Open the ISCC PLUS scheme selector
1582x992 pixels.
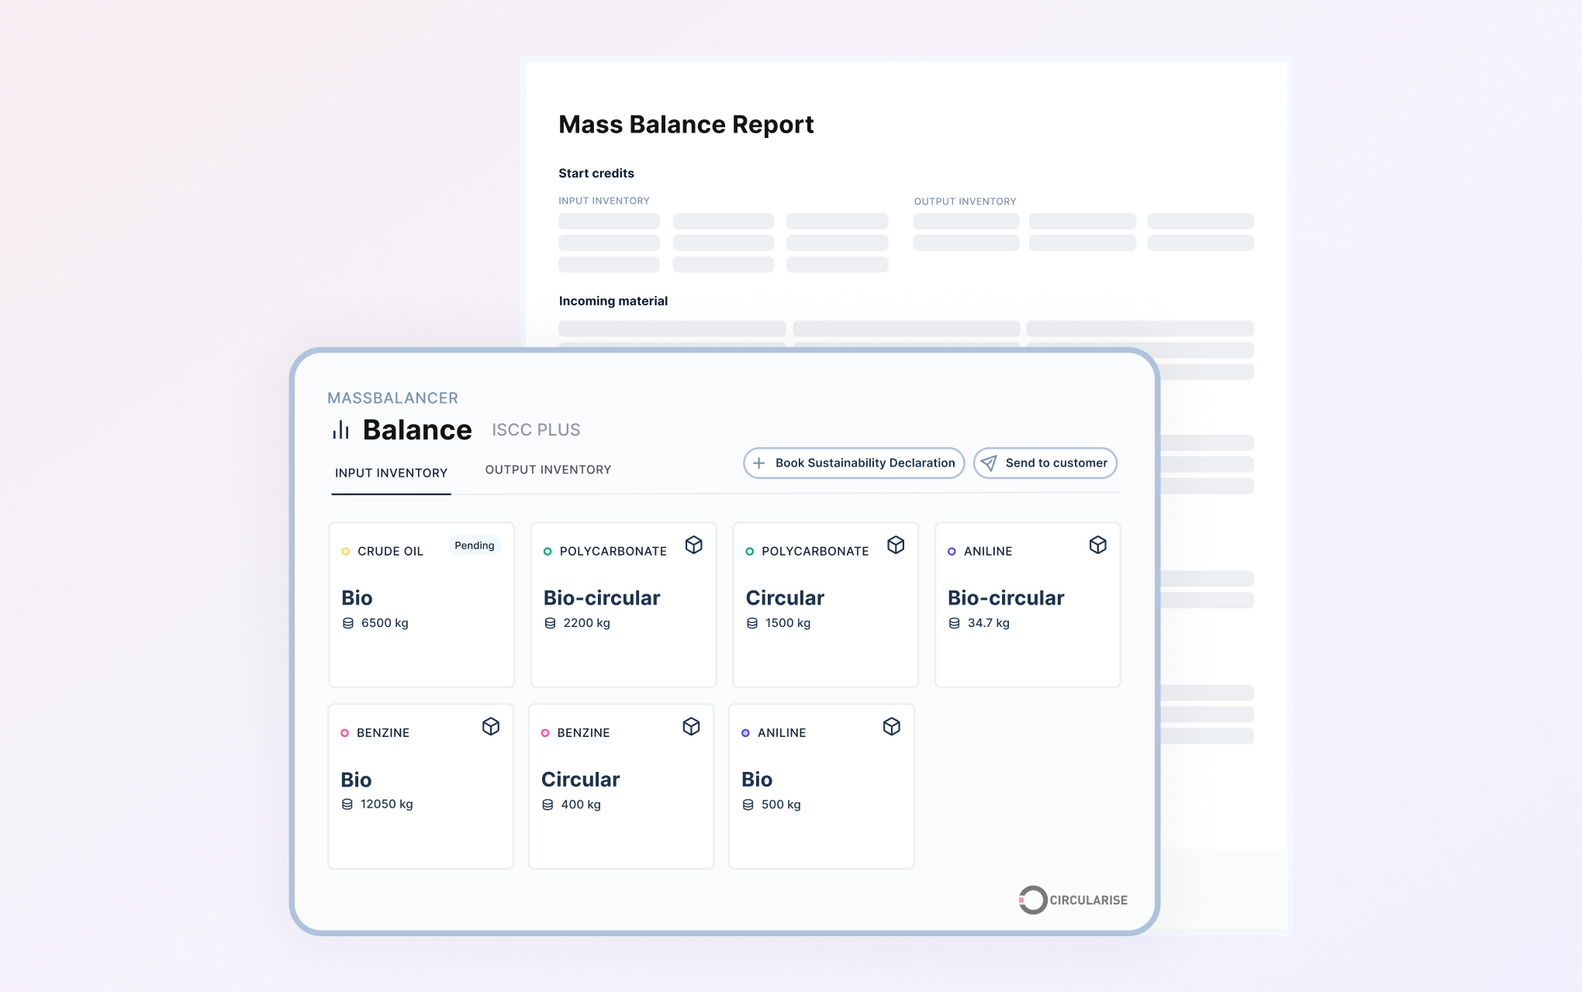click(x=535, y=429)
